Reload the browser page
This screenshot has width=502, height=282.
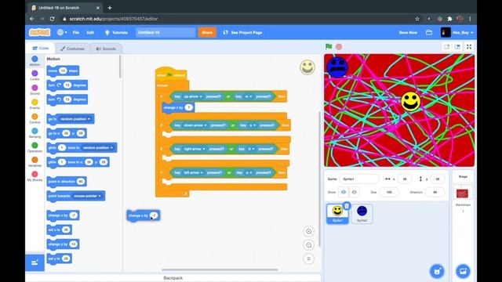53,19
